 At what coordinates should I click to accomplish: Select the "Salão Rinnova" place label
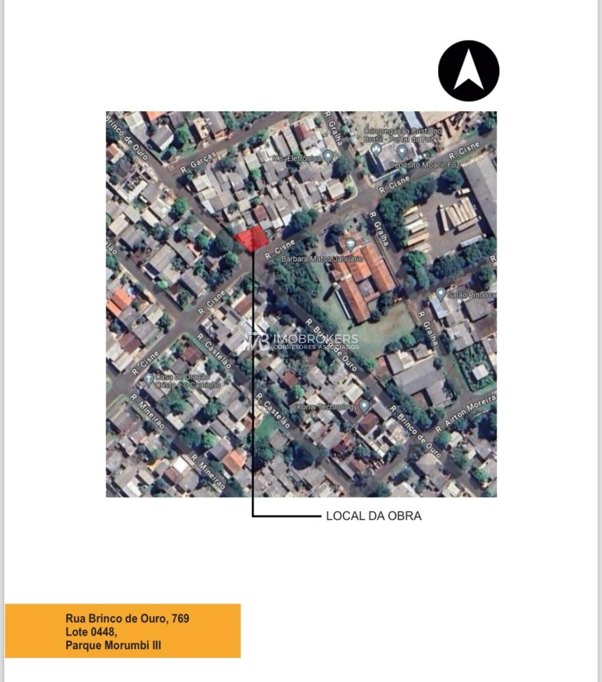pyautogui.click(x=472, y=295)
